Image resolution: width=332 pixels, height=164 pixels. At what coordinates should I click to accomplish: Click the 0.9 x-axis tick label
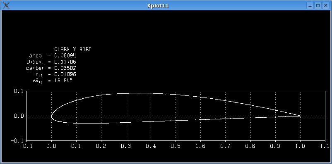275,146
